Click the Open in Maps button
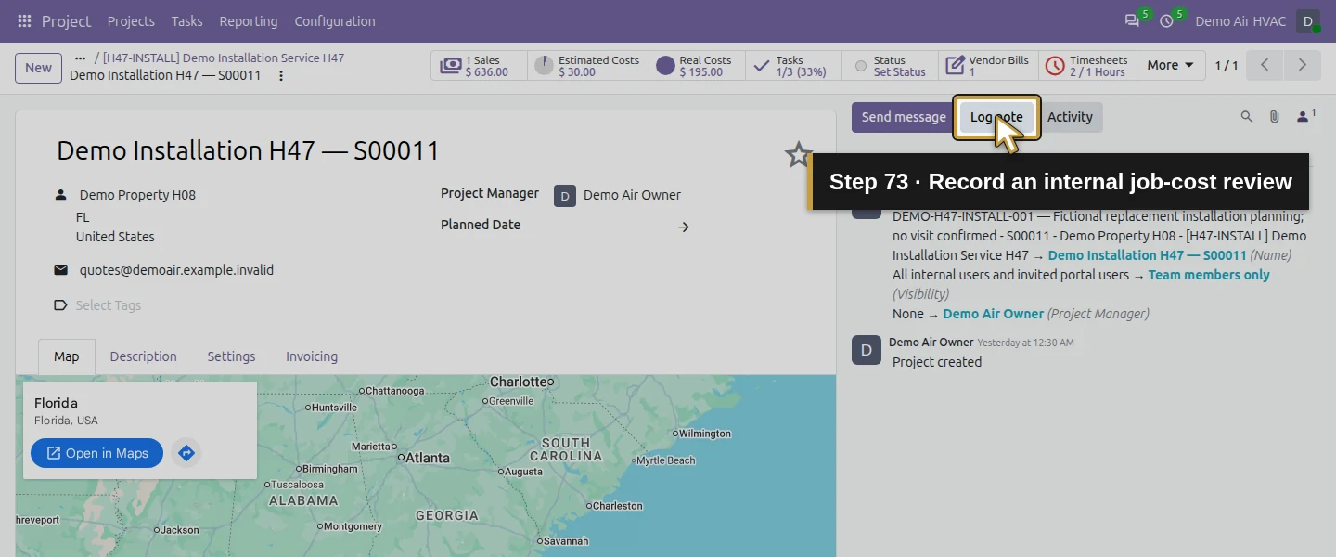Image resolution: width=1336 pixels, height=557 pixels. (x=96, y=453)
